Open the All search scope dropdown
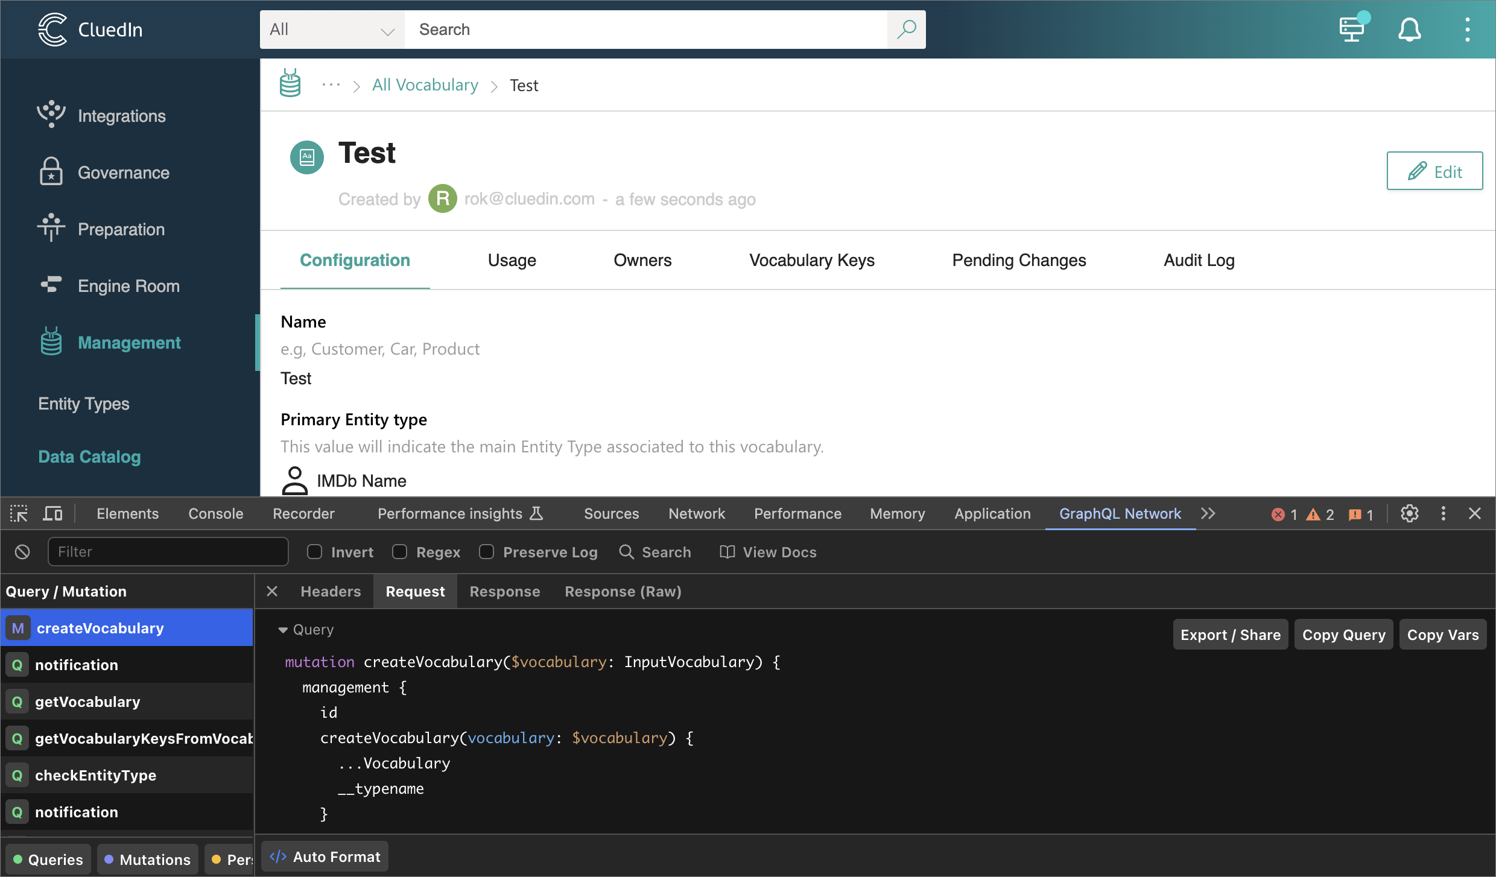The image size is (1496, 877). (x=331, y=29)
